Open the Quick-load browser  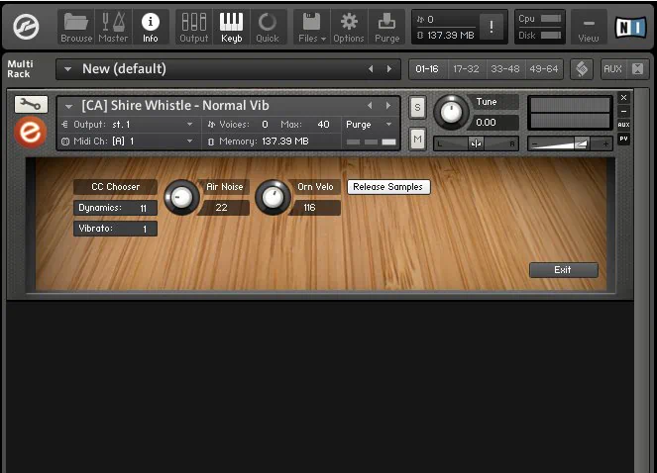pyautogui.click(x=268, y=27)
